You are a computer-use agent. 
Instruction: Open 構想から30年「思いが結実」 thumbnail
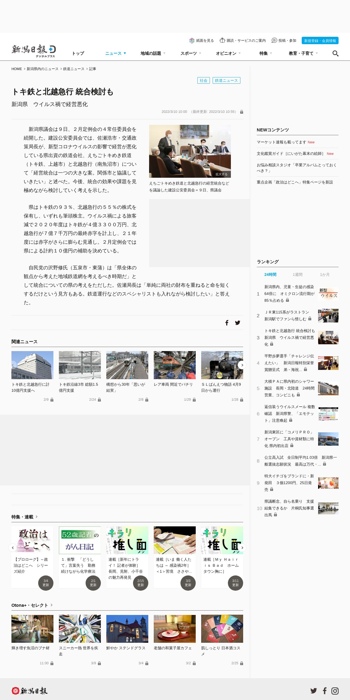(127, 365)
